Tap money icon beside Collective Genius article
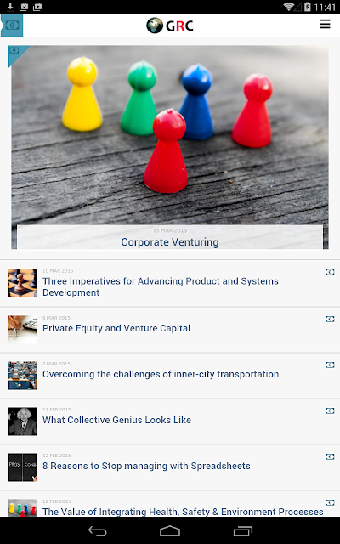The height and width of the screenshot is (544, 340). click(x=330, y=411)
